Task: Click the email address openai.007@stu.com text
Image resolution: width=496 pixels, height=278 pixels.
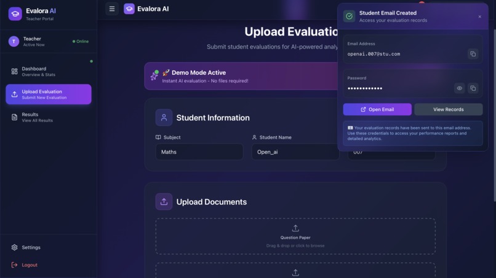Action: pyautogui.click(x=374, y=54)
